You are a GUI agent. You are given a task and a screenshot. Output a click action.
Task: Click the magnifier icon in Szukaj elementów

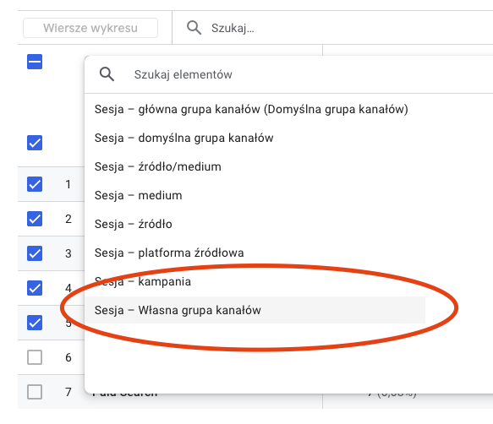tap(107, 74)
